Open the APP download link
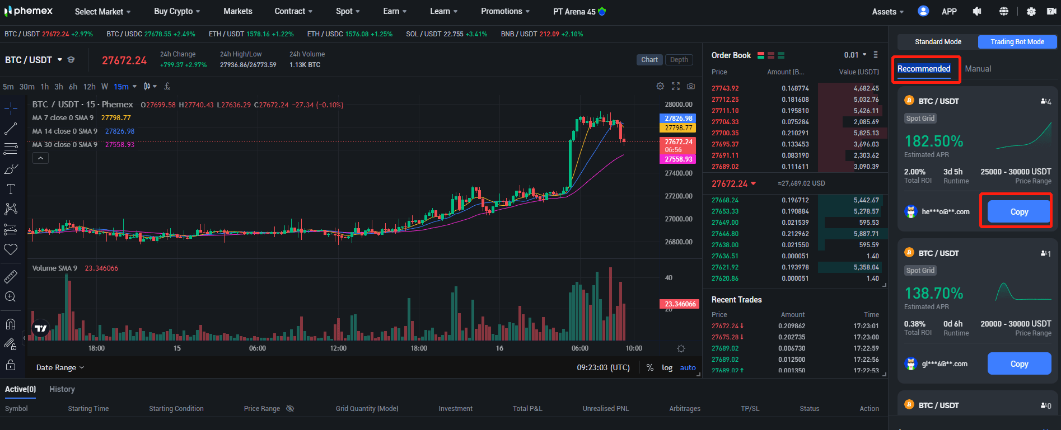This screenshot has width=1061, height=430. [x=949, y=11]
